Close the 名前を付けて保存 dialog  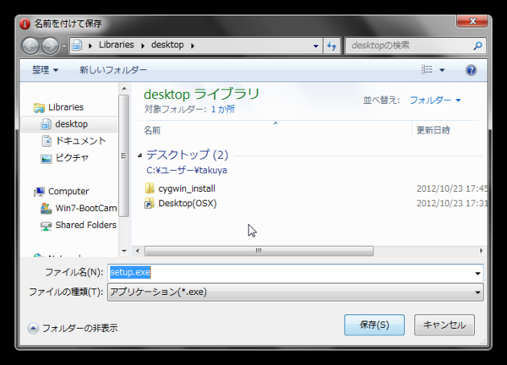point(472,21)
